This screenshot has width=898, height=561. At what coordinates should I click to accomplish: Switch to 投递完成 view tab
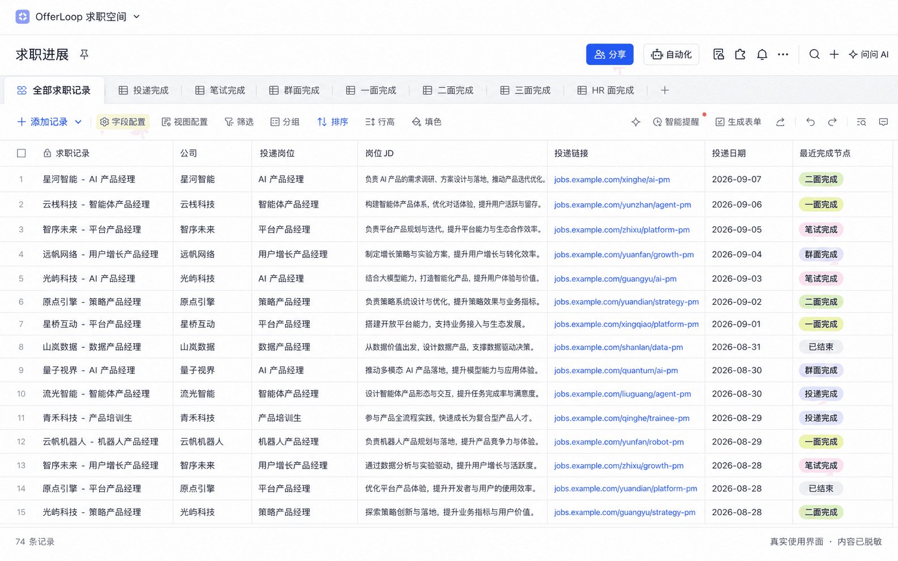144,90
